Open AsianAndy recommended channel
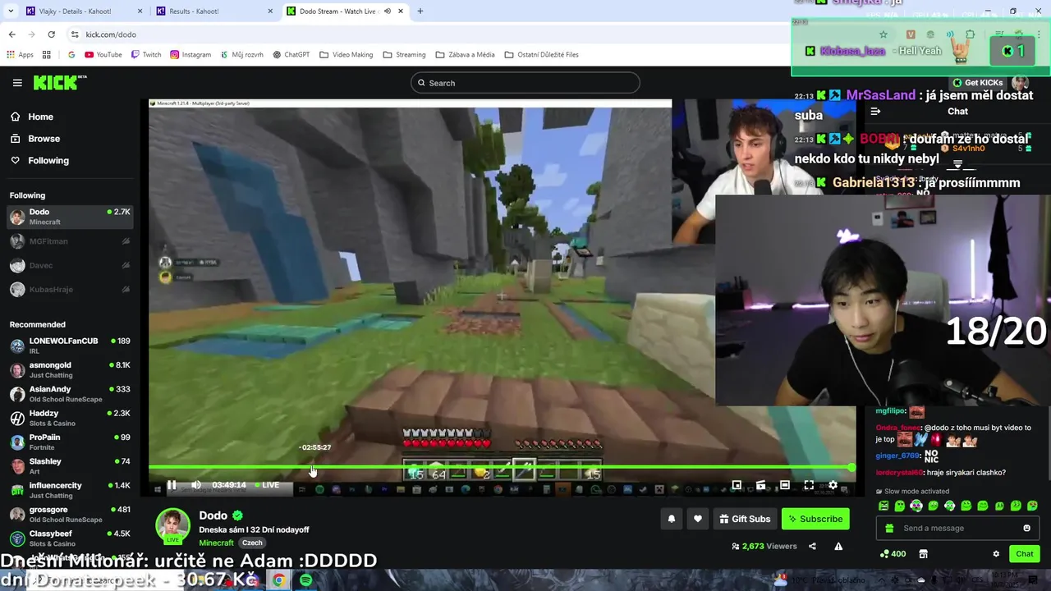The width and height of the screenshot is (1051, 591). point(71,394)
